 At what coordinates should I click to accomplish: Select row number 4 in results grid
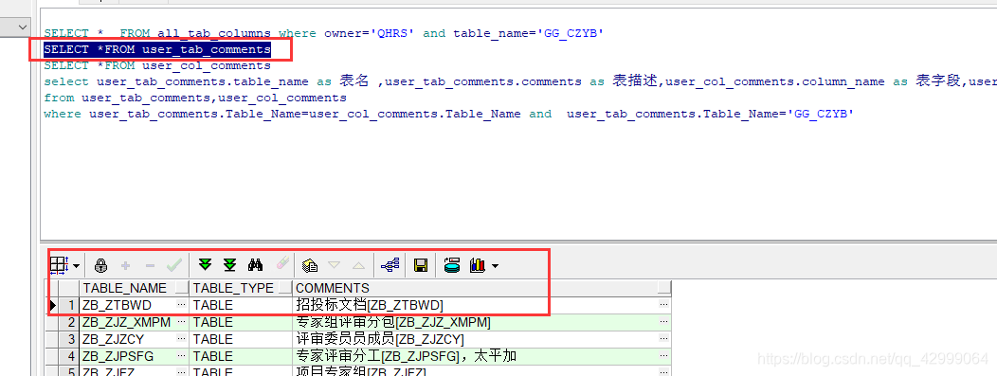pyautogui.click(x=68, y=356)
